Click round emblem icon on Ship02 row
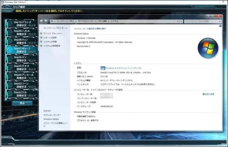Screen dimensions: 228x147 pyautogui.click(x=10, y=94)
